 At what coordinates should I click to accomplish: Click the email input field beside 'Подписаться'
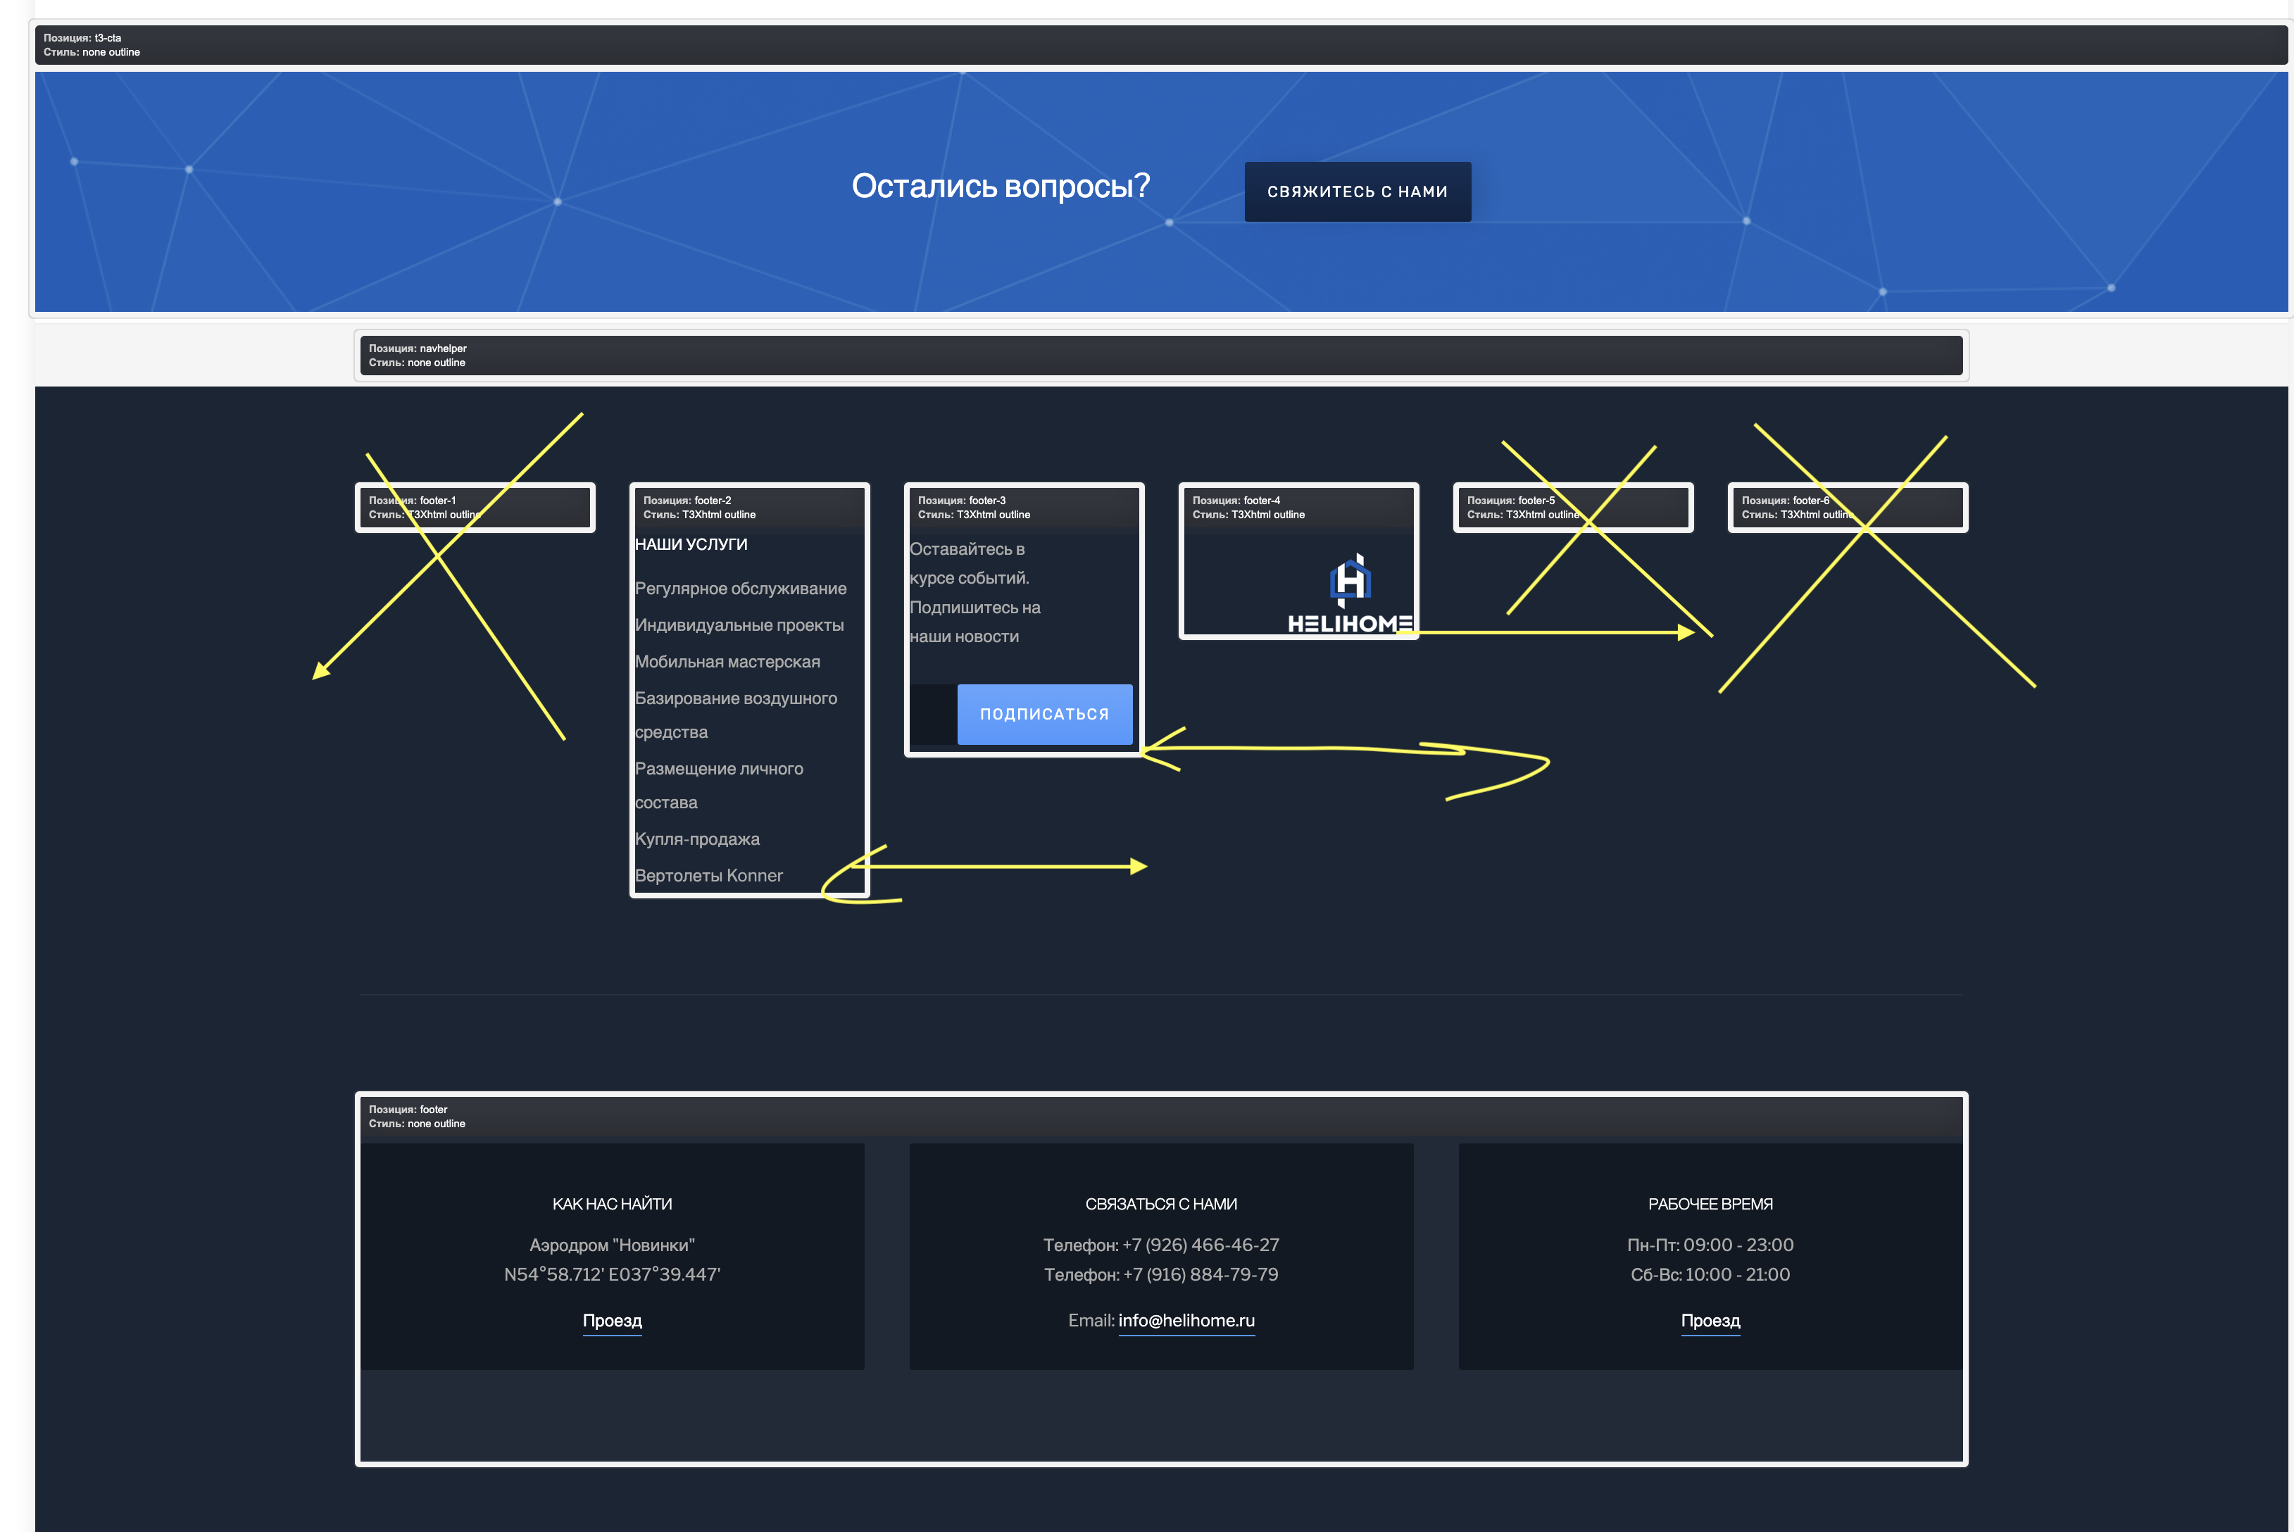(x=933, y=714)
